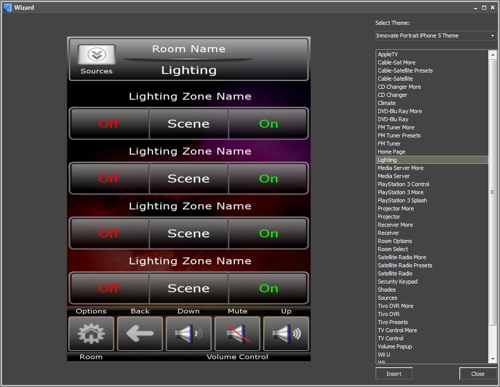The width and height of the screenshot is (500, 387).
Task: Activate Scene on the third lighting zone
Action: pyautogui.click(x=188, y=233)
